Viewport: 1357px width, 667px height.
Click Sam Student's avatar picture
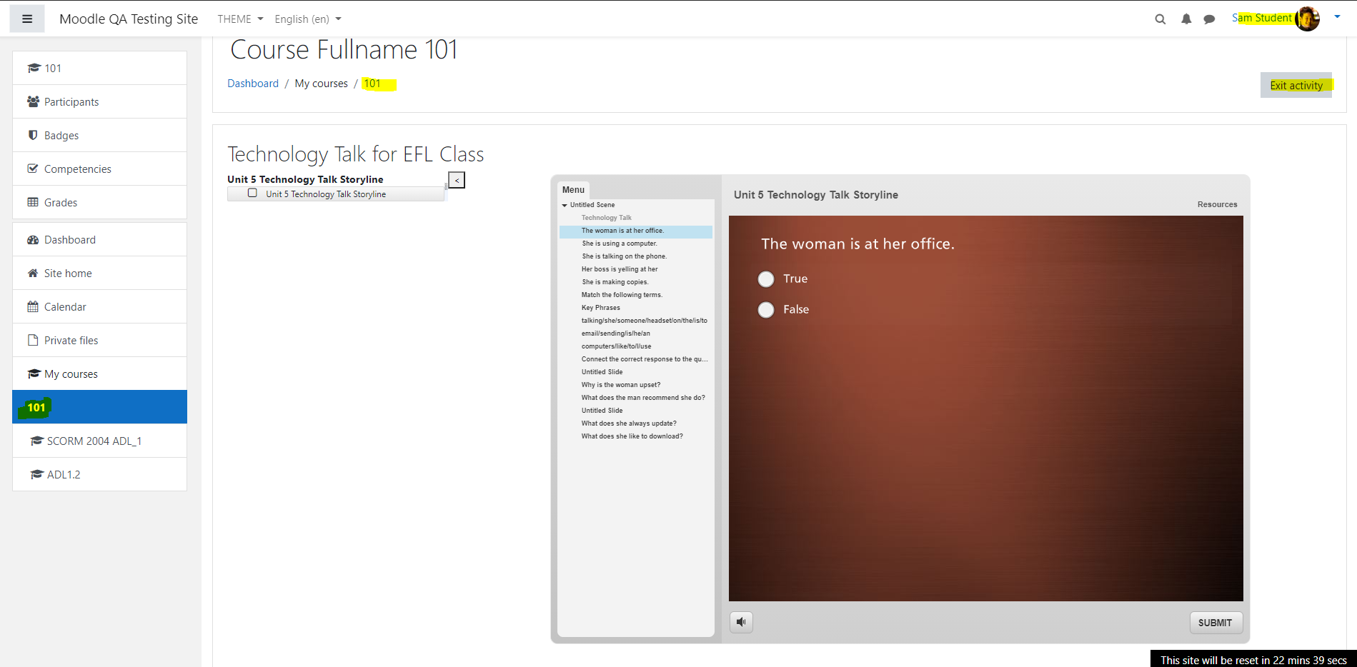(1308, 19)
